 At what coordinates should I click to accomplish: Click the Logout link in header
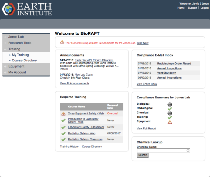pyautogui.click(x=205, y=8)
